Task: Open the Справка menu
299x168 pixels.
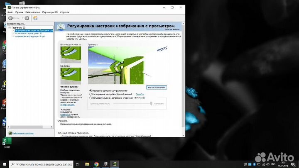Action: point(64,12)
